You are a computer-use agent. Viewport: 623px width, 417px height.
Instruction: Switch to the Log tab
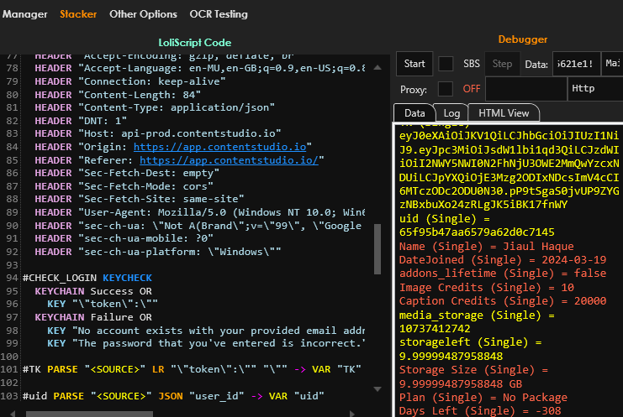tap(451, 113)
